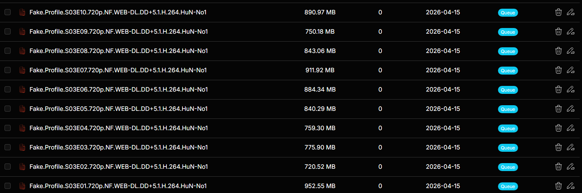This screenshot has width=582, height=193.
Task: Delete the S03E10 file using trash icon
Action: coord(558,12)
